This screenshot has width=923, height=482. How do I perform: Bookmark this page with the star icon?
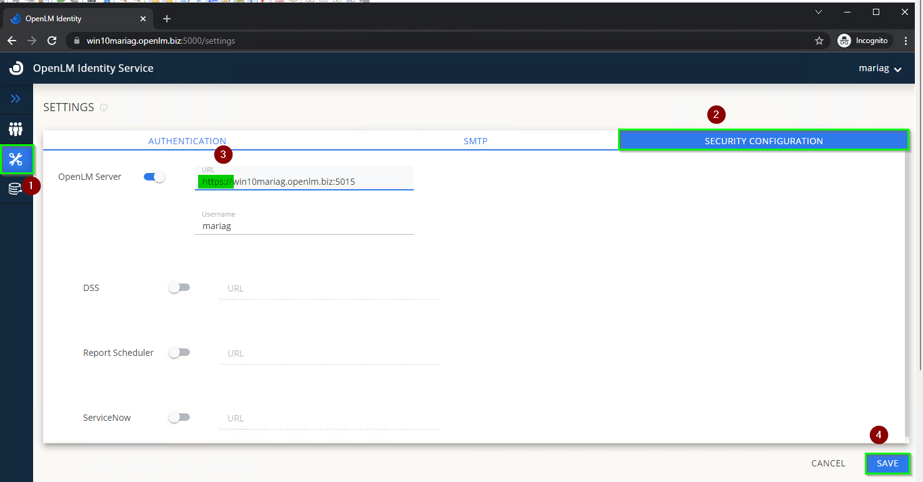(x=819, y=41)
